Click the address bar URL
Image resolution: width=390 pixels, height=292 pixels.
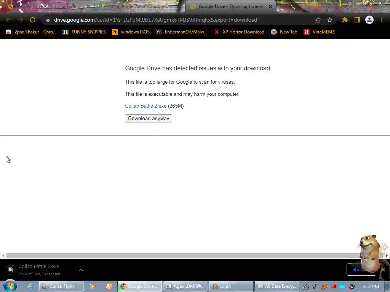click(155, 20)
